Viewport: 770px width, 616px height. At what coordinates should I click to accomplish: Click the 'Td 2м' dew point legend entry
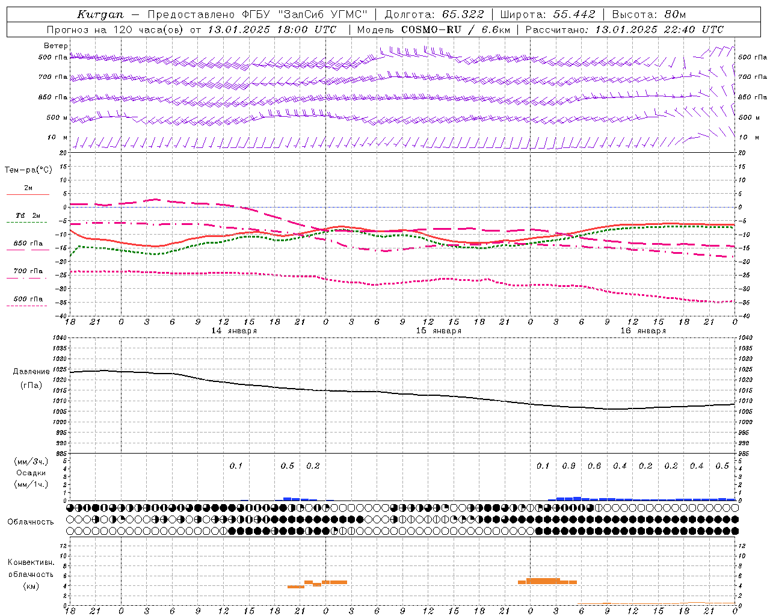(x=28, y=215)
